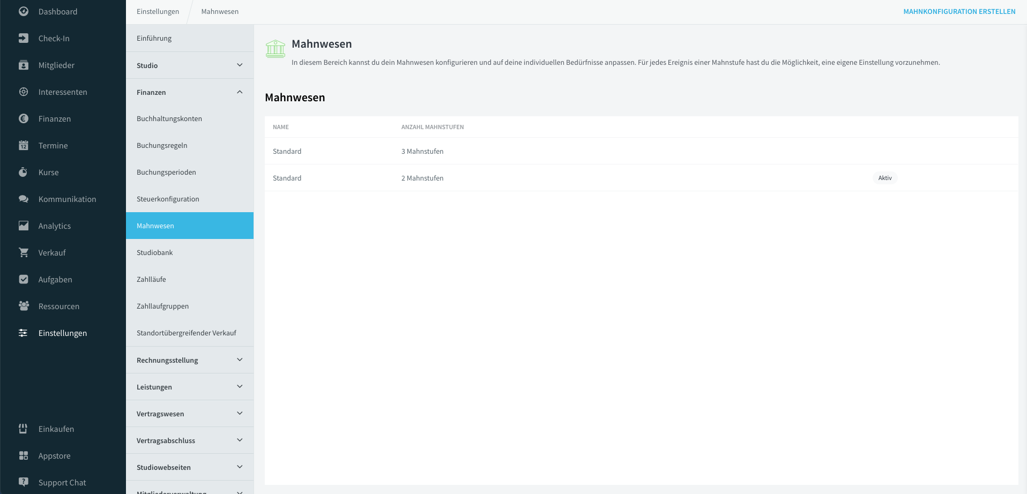
Task: Click the Analytics chart icon
Action: tap(24, 226)
